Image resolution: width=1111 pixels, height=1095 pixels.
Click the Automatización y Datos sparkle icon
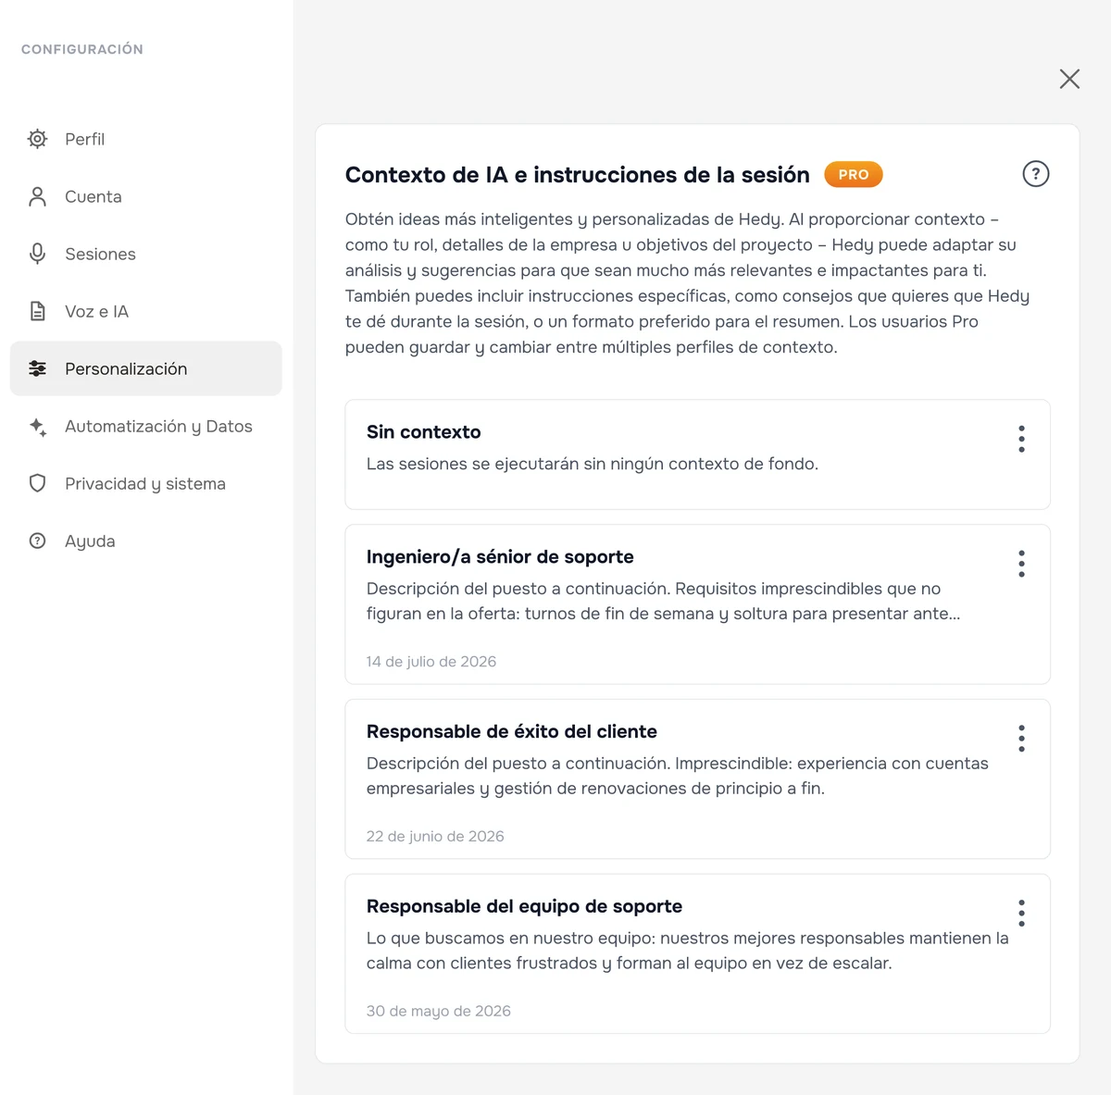[x=37, y=427]
